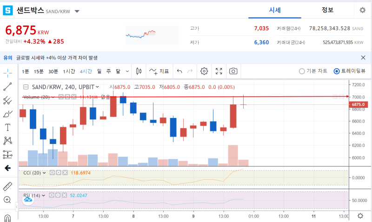The image size is (372, 222).
Task: Switch to the 정보 tab
Action: point(327,10)
